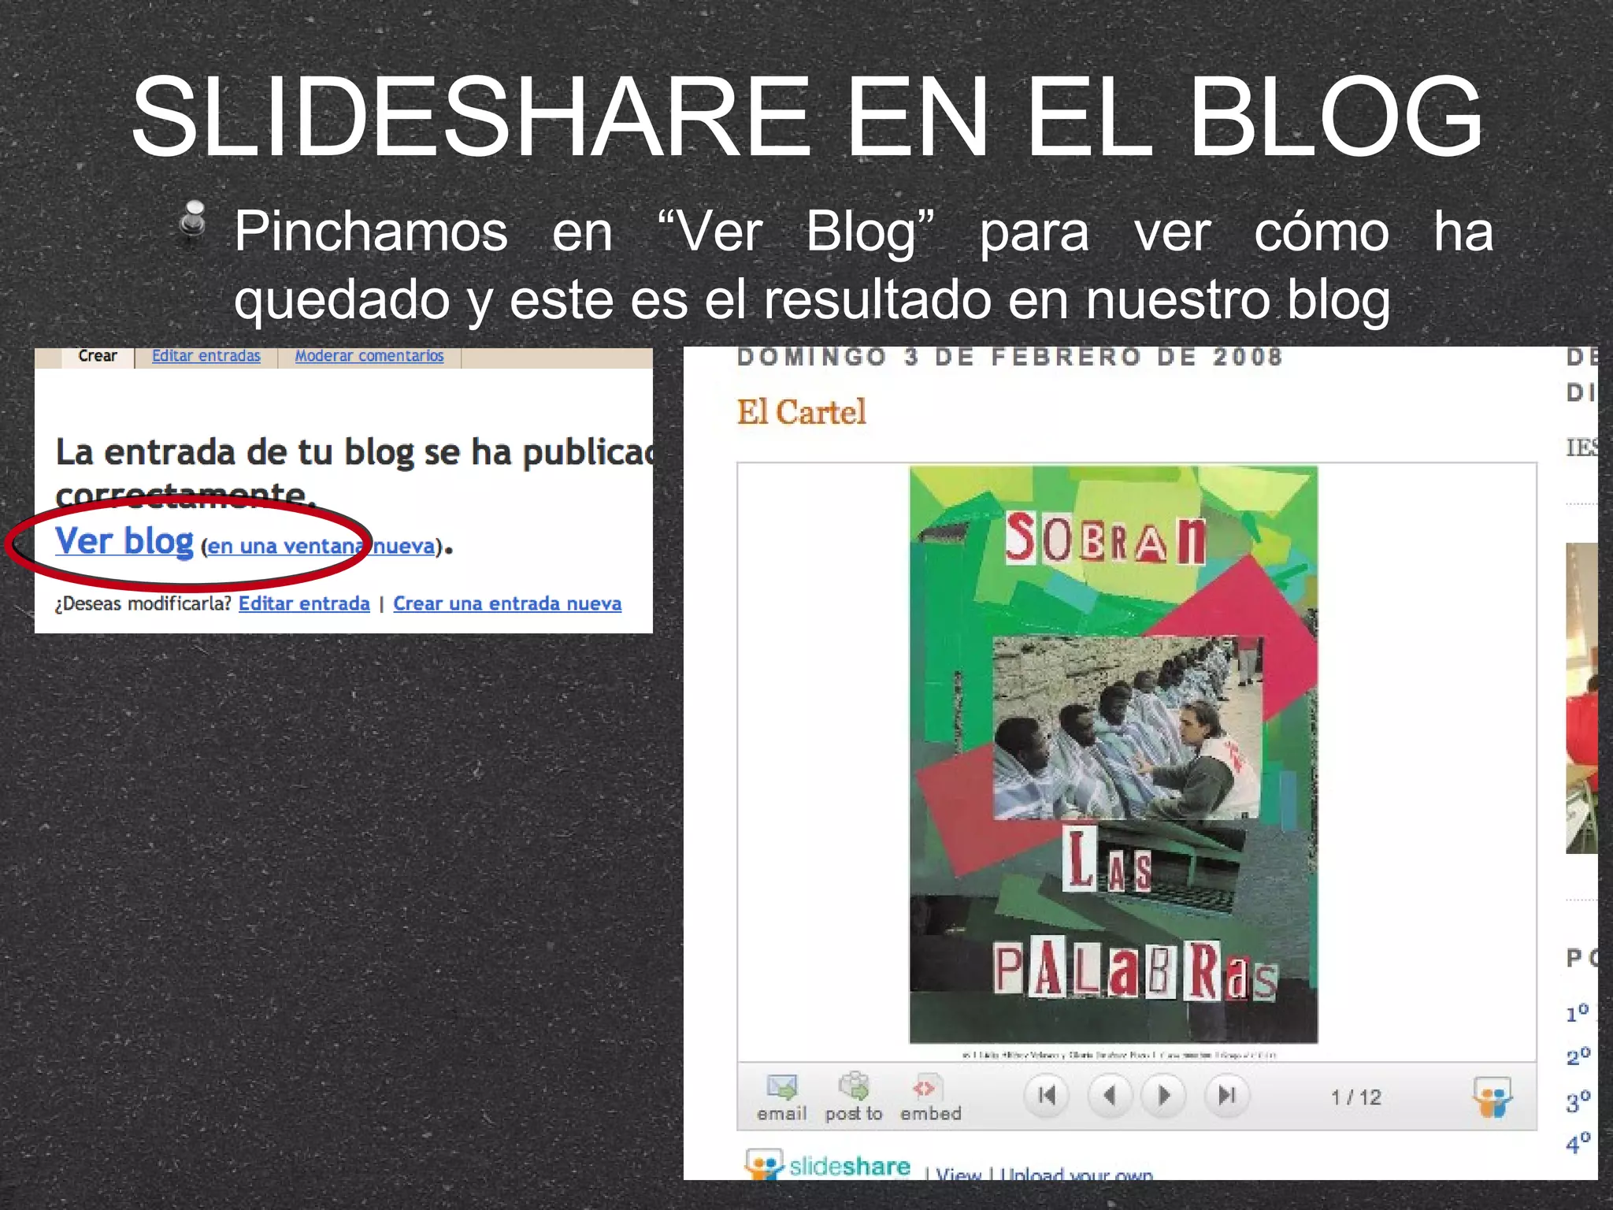Click Crear una entrada nueva link

coord(507,603)
